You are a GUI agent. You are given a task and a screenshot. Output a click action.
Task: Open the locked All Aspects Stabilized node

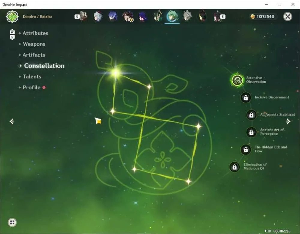251,115
